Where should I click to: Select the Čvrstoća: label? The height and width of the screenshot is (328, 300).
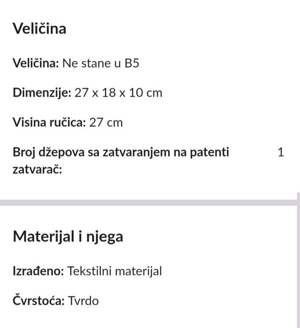39,301
